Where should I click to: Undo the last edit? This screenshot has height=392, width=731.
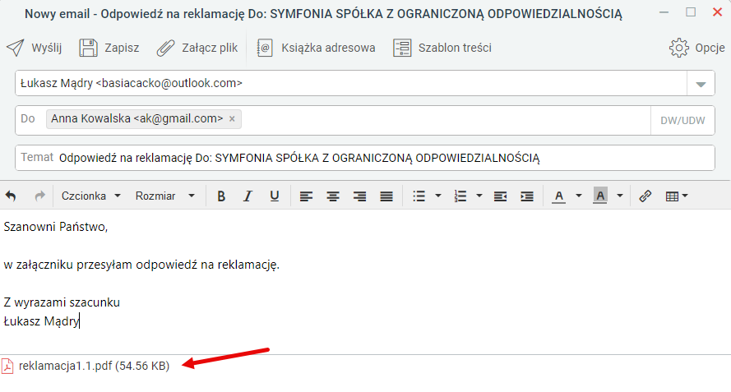point(11,196)
